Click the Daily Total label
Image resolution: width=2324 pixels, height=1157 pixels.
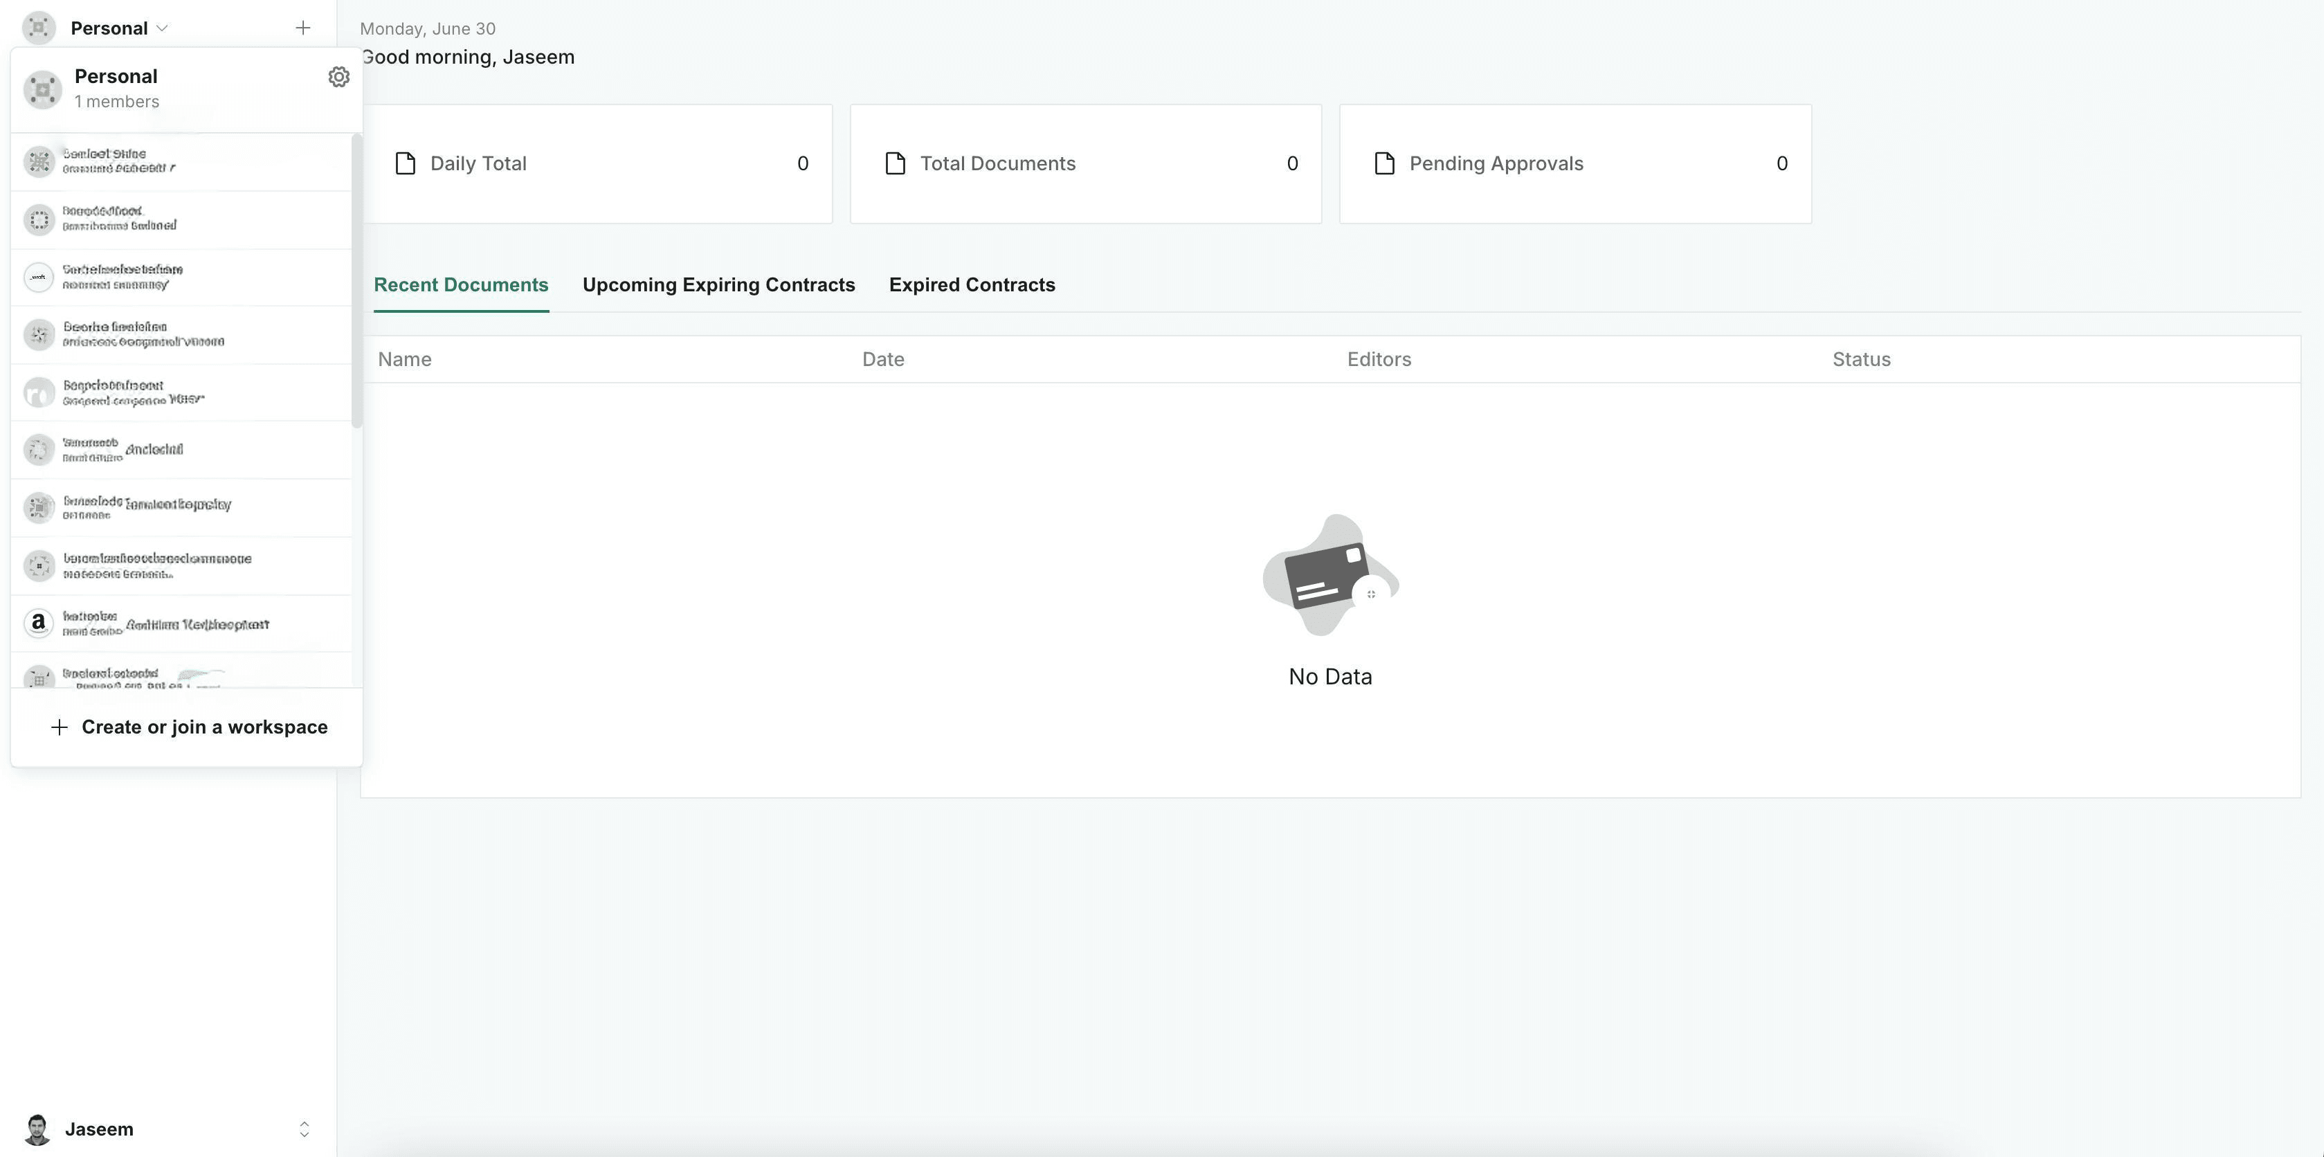point(478,163)
